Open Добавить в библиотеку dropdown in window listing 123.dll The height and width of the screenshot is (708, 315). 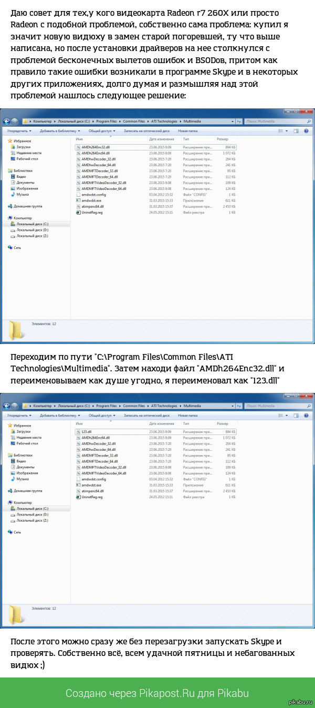pos(59,415)
